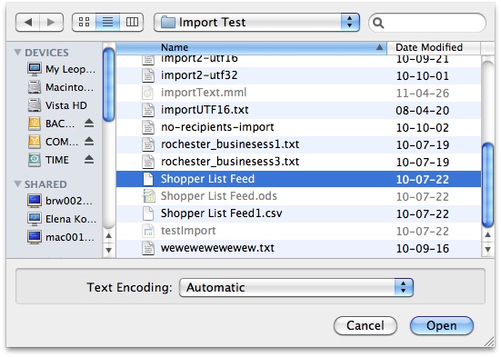Select mac001... shared computer
This screenshot has height=357, width=501.
pyautogui.click(x=61, y=237)
